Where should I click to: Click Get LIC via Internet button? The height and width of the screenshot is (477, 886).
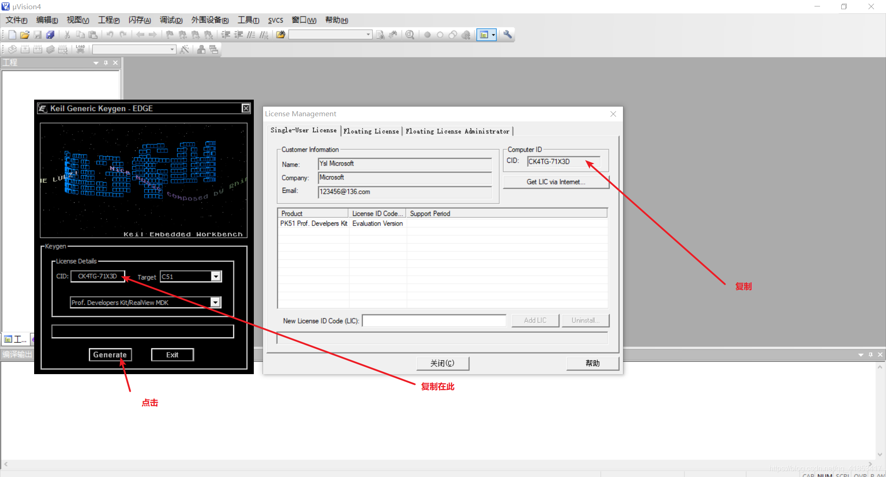(x=556, y=182)
